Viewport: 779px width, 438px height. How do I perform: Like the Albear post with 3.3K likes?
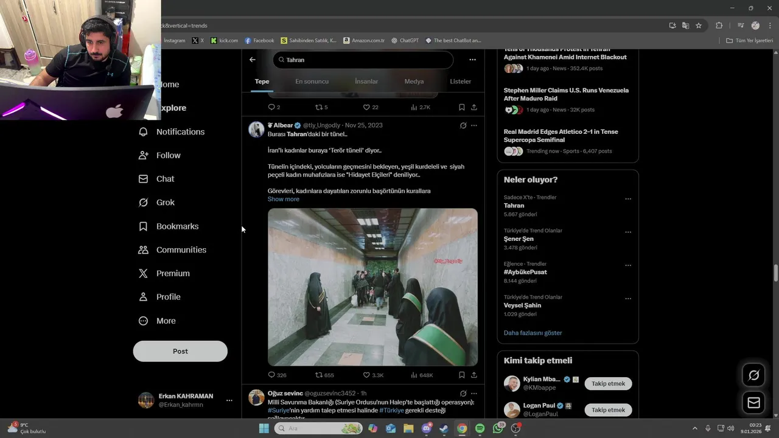pos(373,375)
